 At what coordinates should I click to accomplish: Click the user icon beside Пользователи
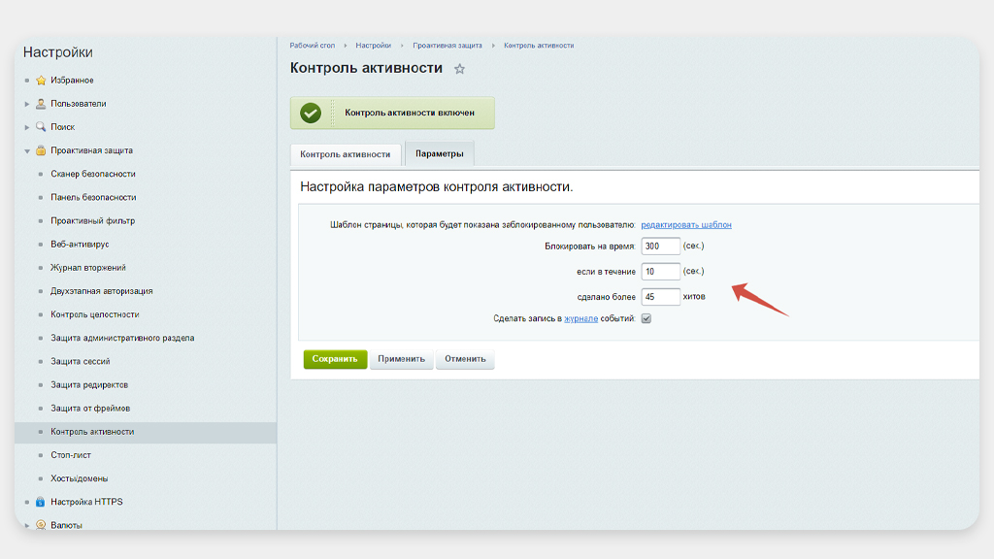(x=41, y=104)
